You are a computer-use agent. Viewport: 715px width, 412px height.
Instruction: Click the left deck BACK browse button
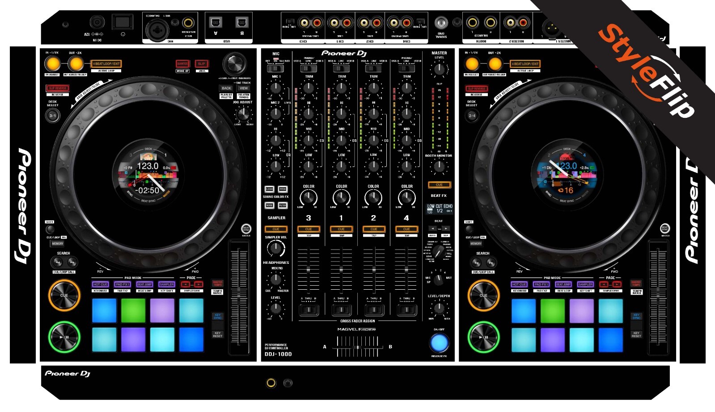[227, 88]
